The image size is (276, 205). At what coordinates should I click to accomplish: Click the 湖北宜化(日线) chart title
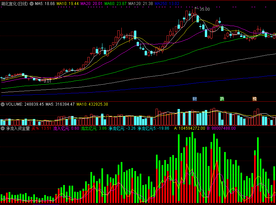pyautogui.click(x=14, y=4)
